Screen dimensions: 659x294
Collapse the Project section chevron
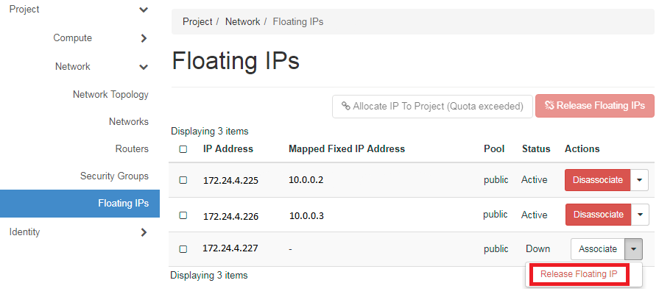144,10
